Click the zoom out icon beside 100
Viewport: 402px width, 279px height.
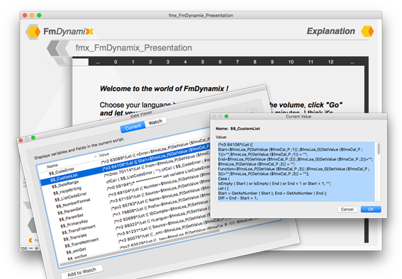[x=31, y=248]
